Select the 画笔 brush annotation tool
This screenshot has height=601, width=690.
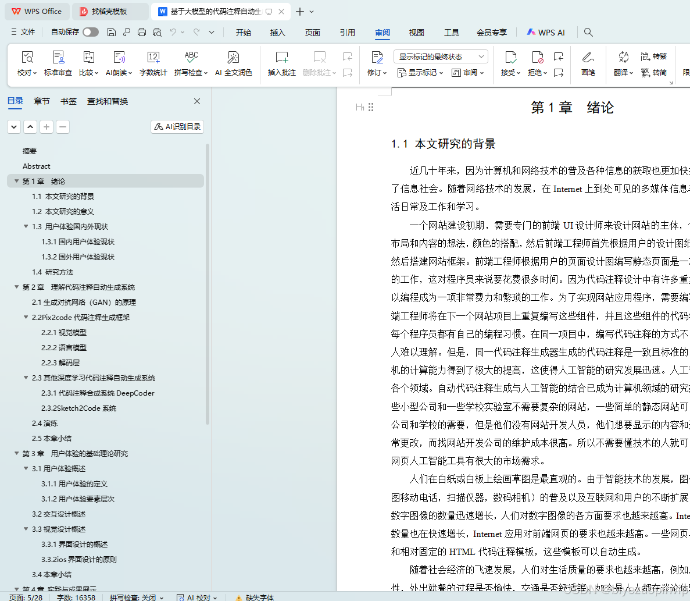click(588, 63)
